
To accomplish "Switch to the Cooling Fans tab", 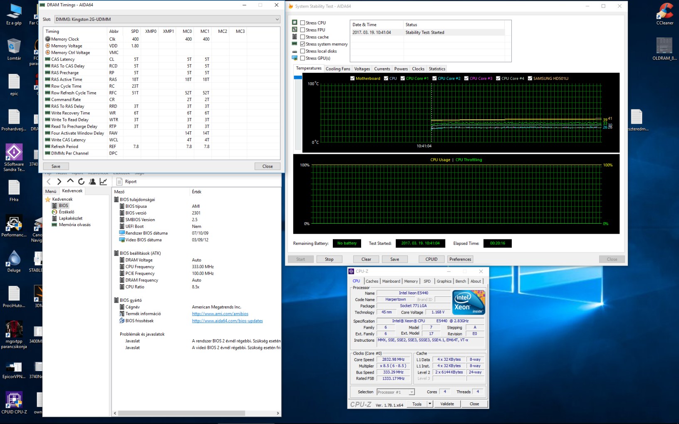I will coord(338,69).
